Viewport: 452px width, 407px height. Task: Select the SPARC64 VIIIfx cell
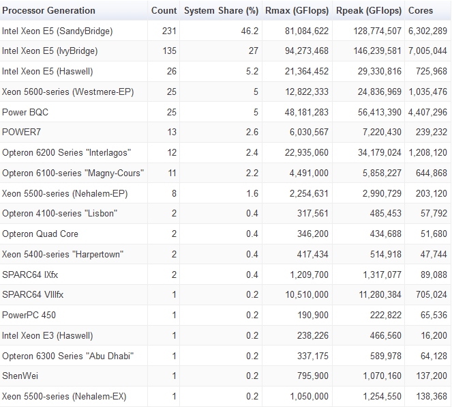pyautogui.click(x=33, y=295)
